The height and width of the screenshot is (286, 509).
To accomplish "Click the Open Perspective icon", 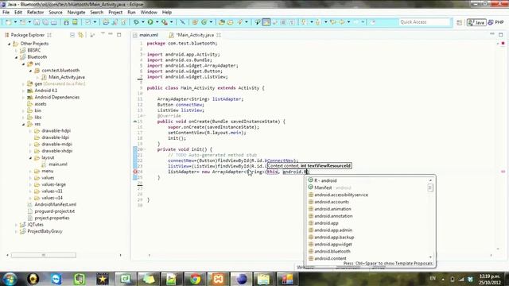I will click(x=460, y=22).
